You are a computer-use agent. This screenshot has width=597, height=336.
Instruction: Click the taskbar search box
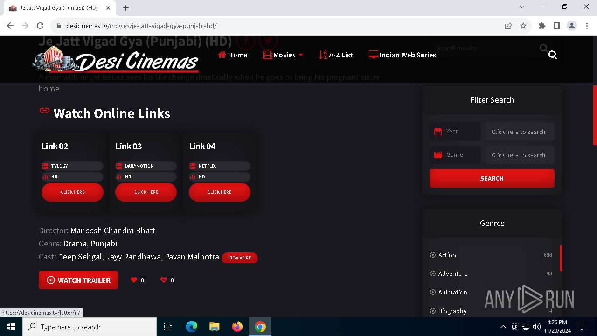(90, 327)
